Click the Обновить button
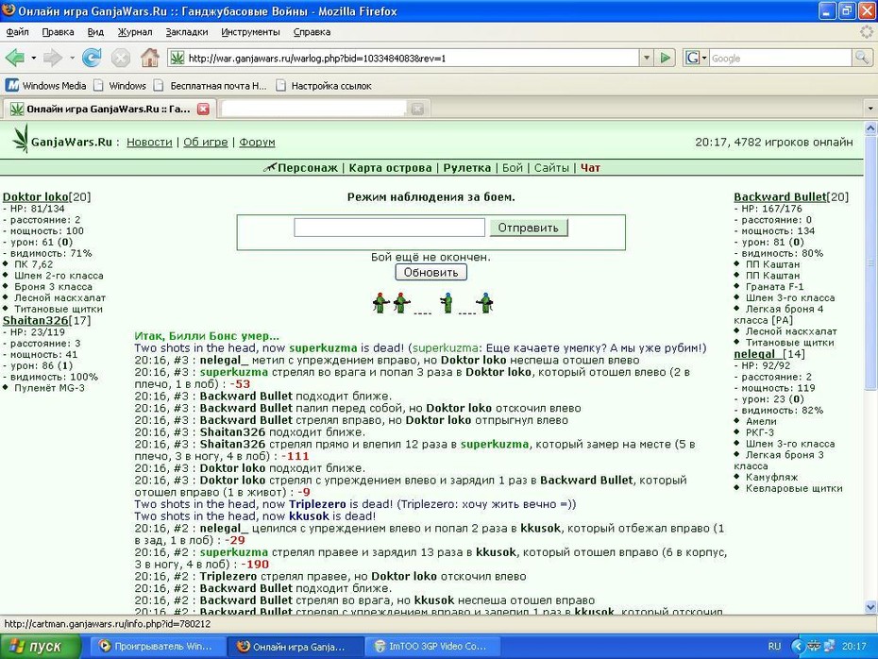 coord(431,272)
